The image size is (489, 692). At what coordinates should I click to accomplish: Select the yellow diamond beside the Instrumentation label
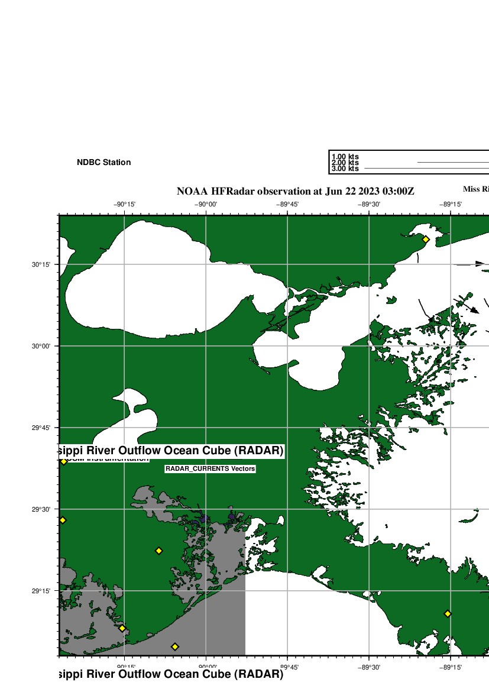pyautogui.click(x=64, y=461)
